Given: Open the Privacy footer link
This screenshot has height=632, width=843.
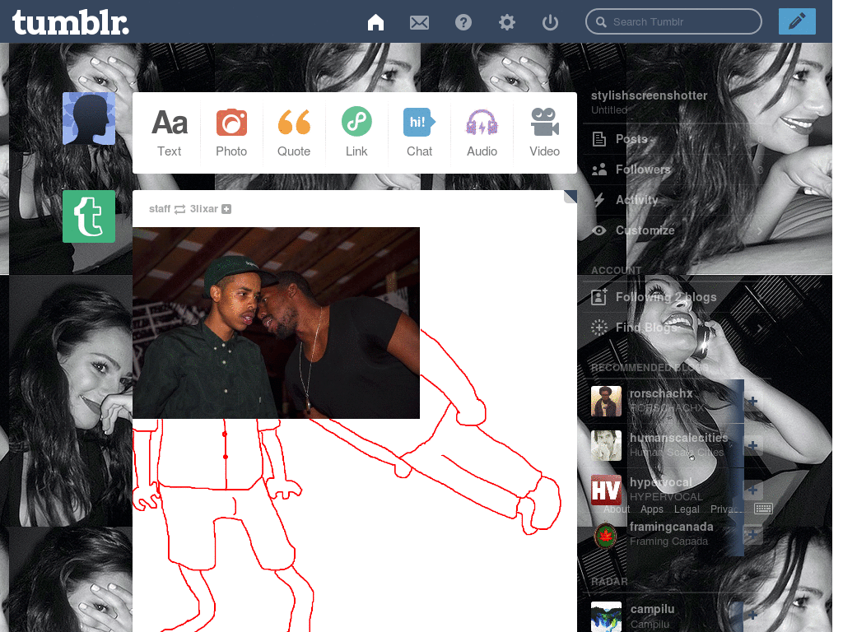Looking at the screenshot, I should [726, 509].
